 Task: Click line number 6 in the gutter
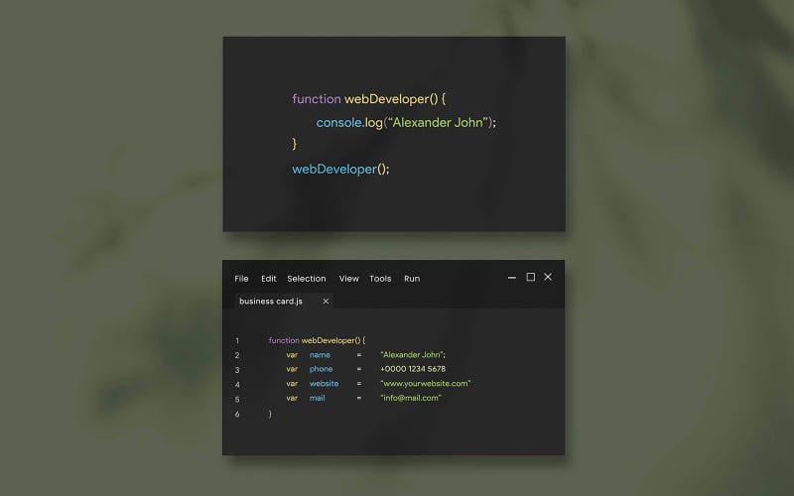coord(237,414)
